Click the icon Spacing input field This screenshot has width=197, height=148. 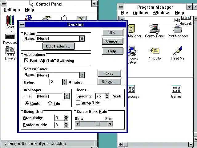pos(100,96)
